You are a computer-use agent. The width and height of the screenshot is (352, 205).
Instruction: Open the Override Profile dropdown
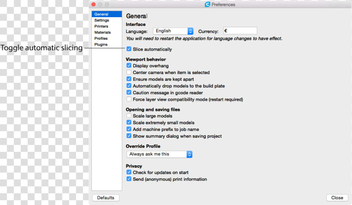tap(159, 154)
